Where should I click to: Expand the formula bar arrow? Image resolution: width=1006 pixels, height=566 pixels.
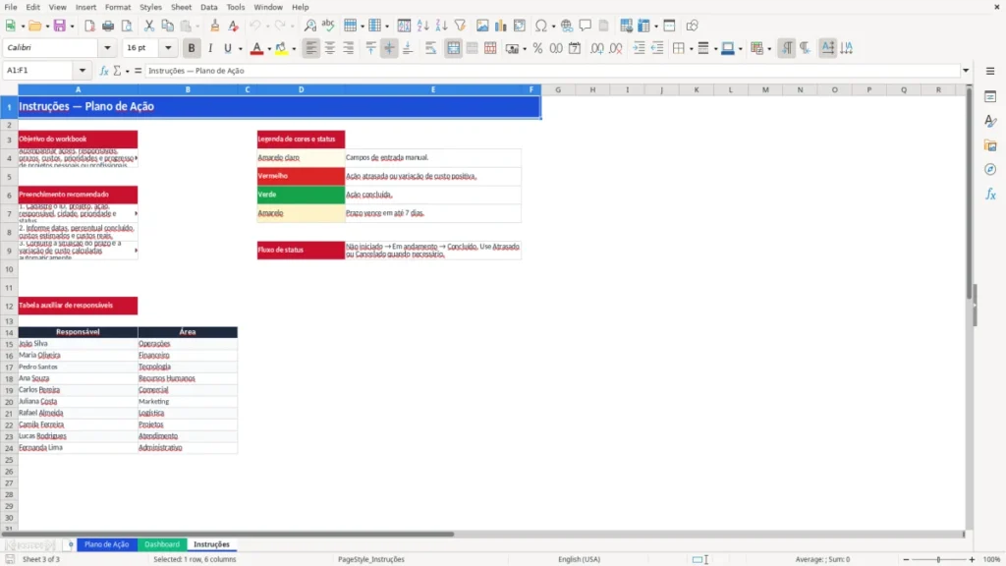(x=966, y=71)
